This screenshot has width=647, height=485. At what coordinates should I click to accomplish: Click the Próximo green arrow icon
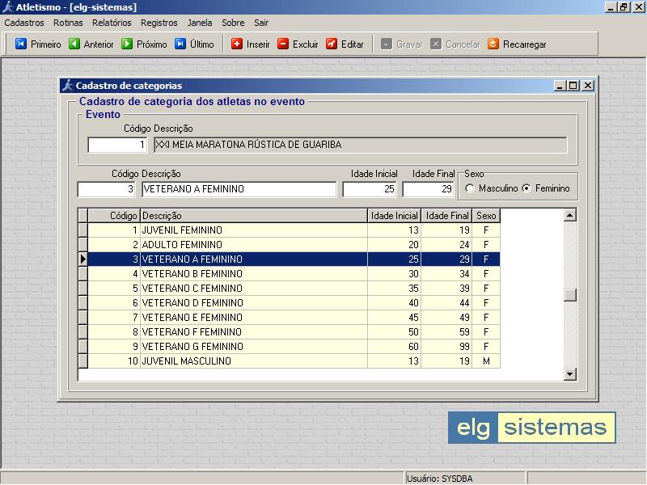[127, 44]
